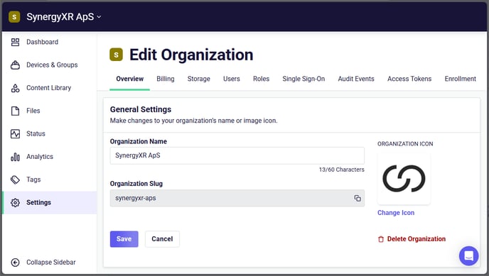The image size is (489, 276).
Task: Open the chat support bubble
Action: pos(468,255)
